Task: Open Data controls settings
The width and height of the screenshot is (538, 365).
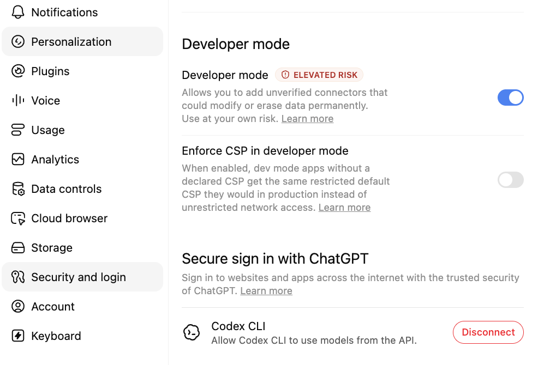Action: pyautogui.click(x=82, y=189)
